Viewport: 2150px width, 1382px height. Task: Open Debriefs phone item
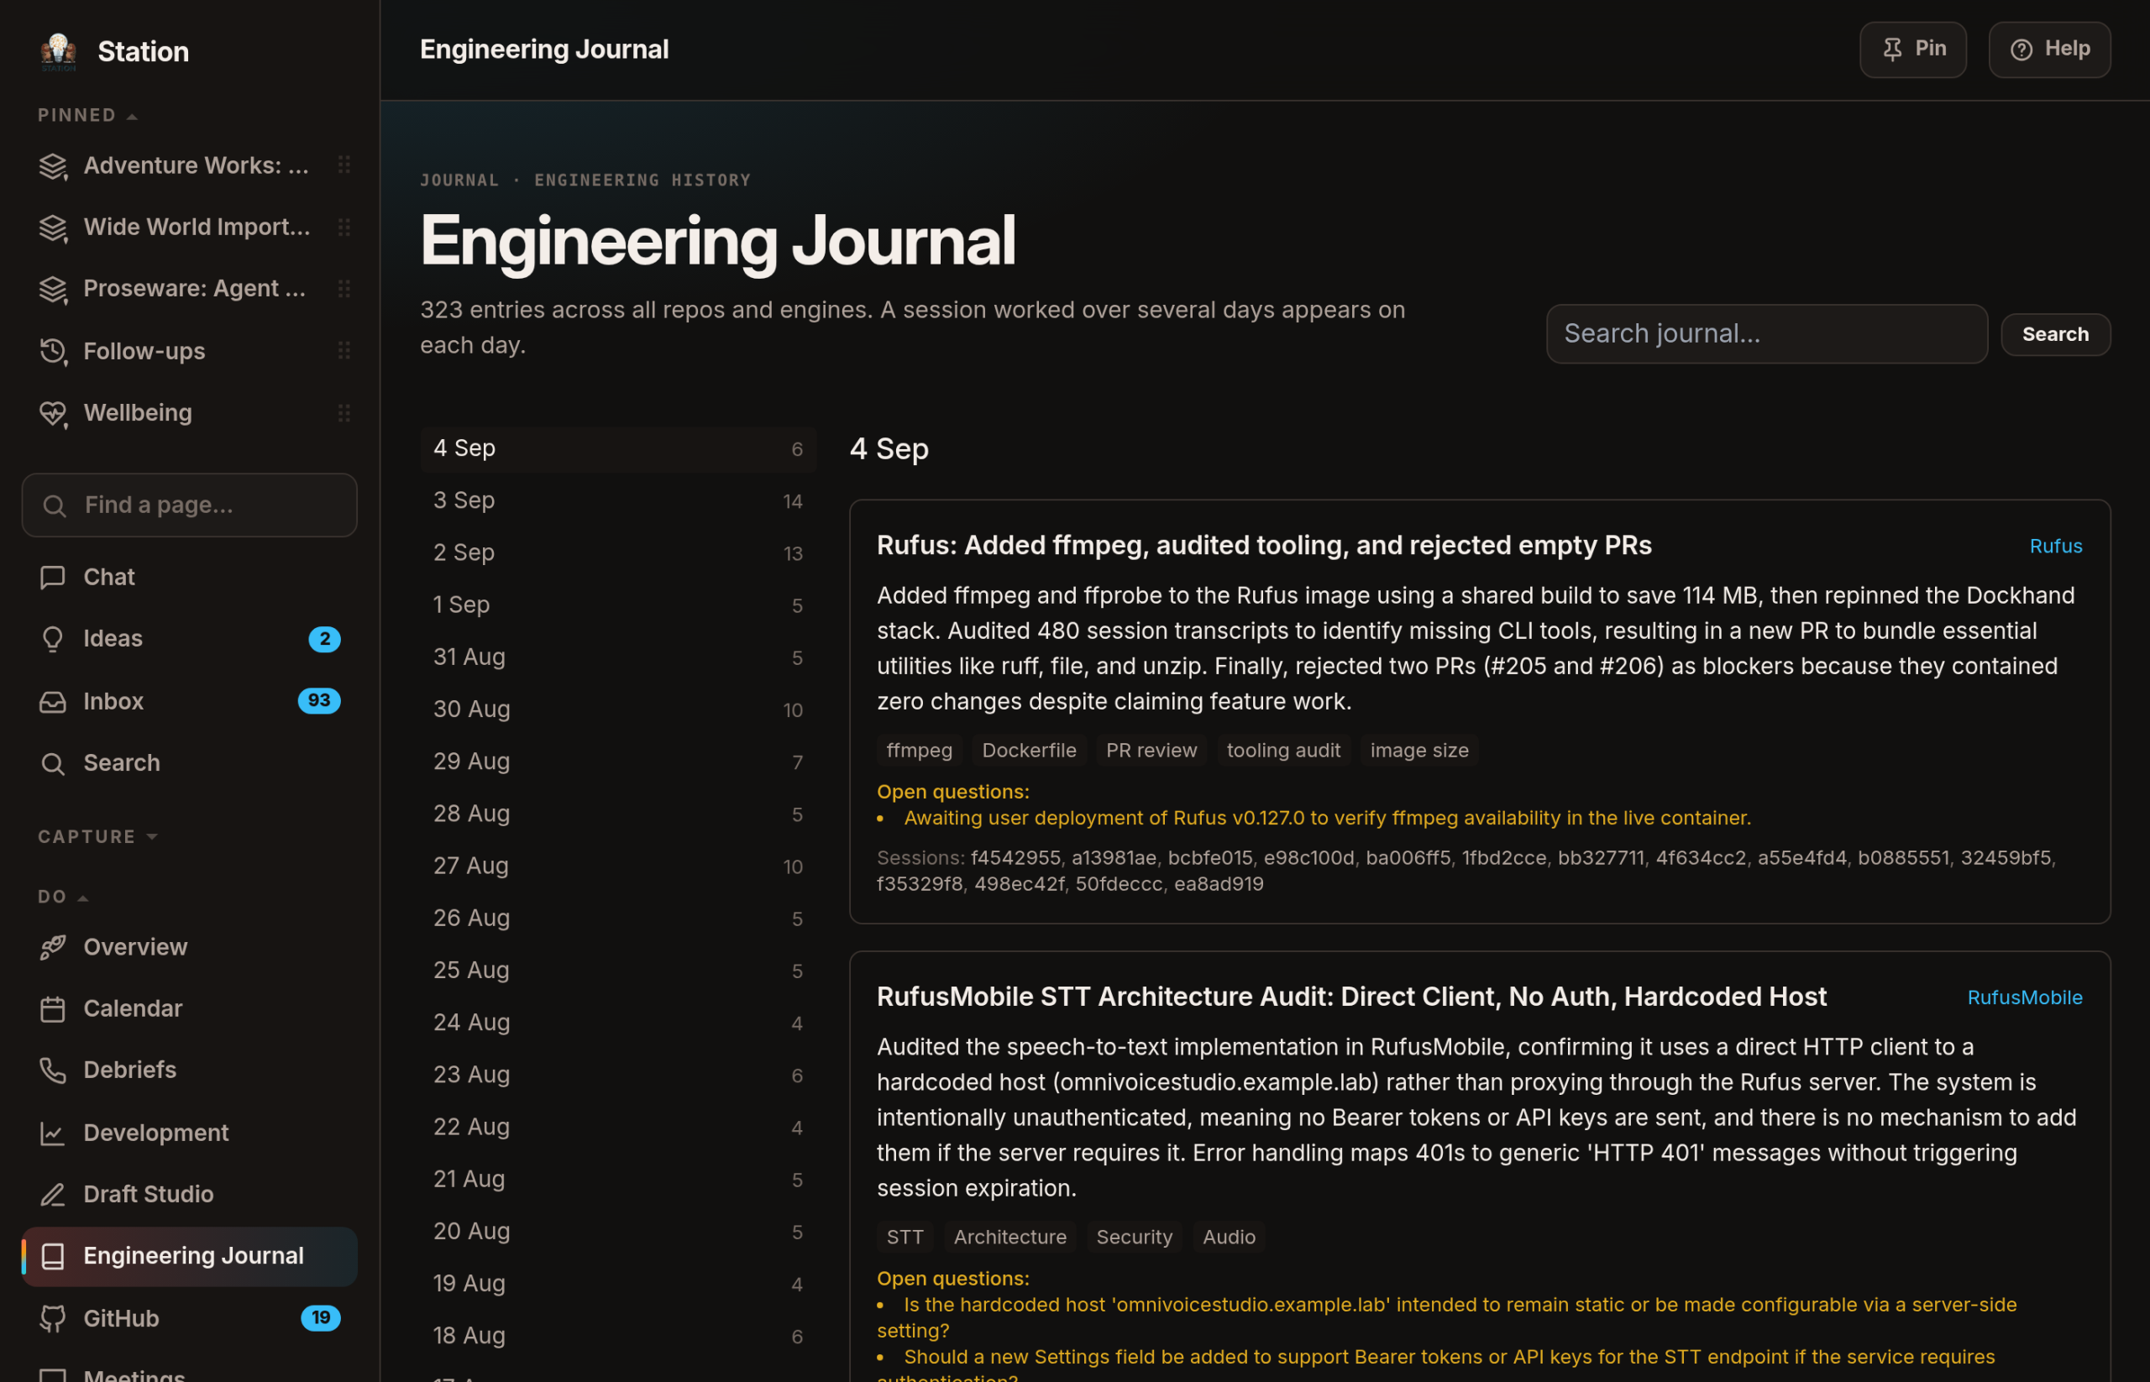190,1070
